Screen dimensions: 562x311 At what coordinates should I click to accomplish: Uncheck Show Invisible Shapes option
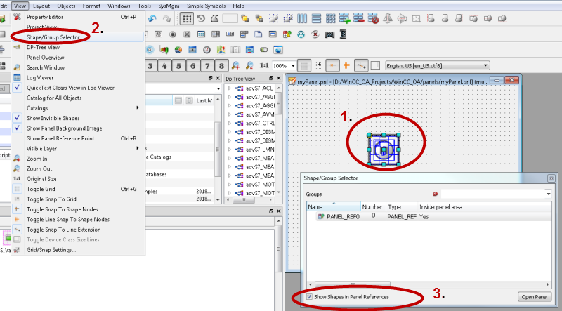point(53,118)
